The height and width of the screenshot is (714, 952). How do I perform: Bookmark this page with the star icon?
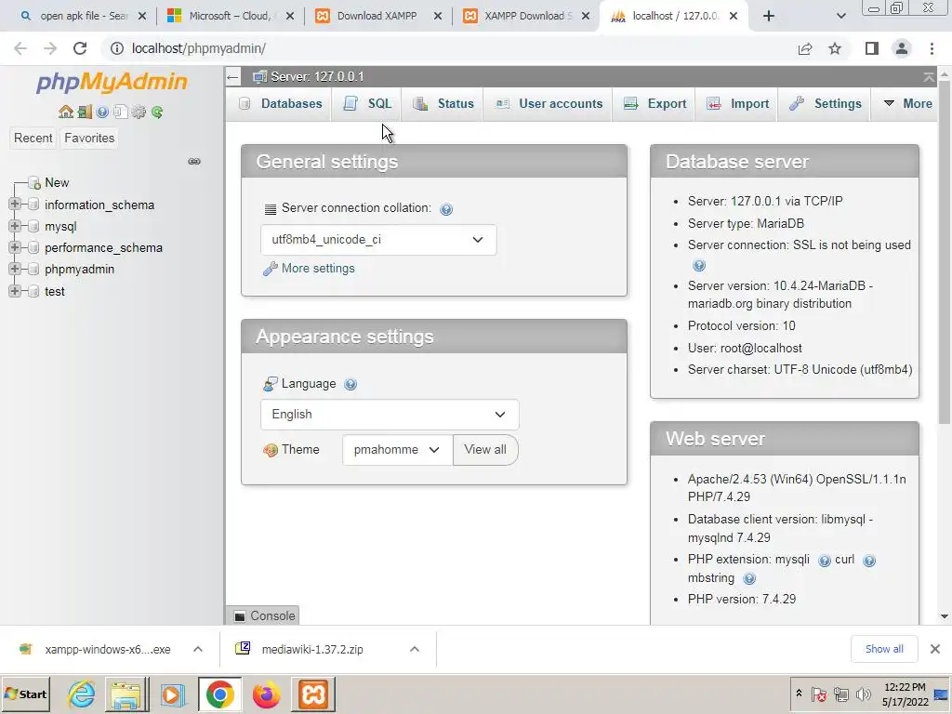pyautogui.click(x=835, y=48)
